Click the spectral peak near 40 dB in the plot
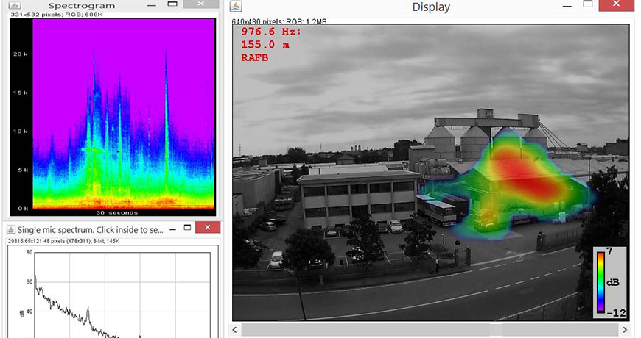The image size is (641, 338). coord(88,312)
